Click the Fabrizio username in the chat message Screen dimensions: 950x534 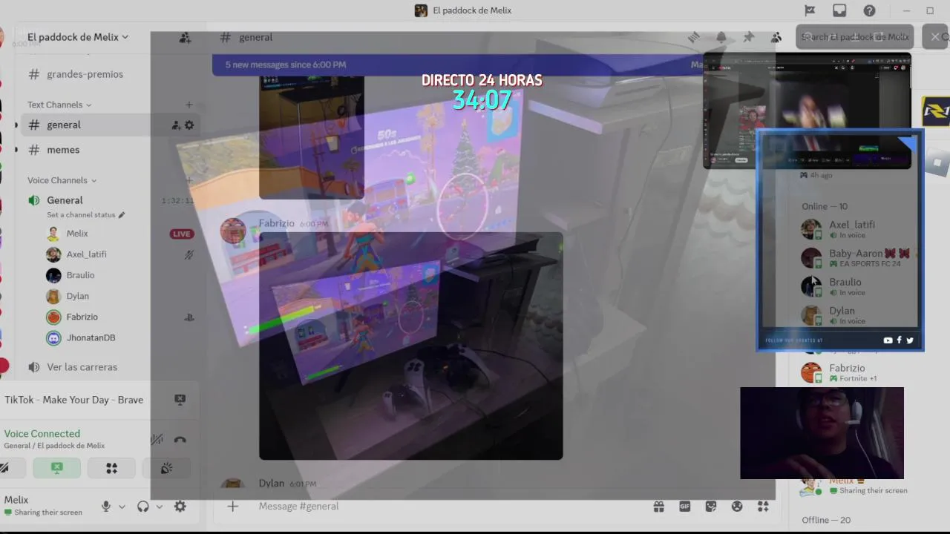point(276,223)
